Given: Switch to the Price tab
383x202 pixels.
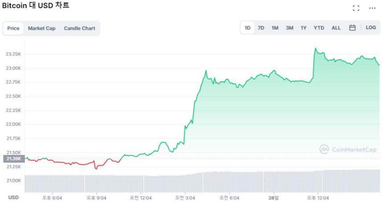Looking at the screenshot, I should click(13, 28).
